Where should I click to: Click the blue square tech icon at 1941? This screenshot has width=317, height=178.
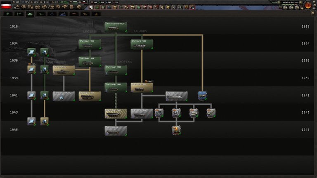point(202,96)
